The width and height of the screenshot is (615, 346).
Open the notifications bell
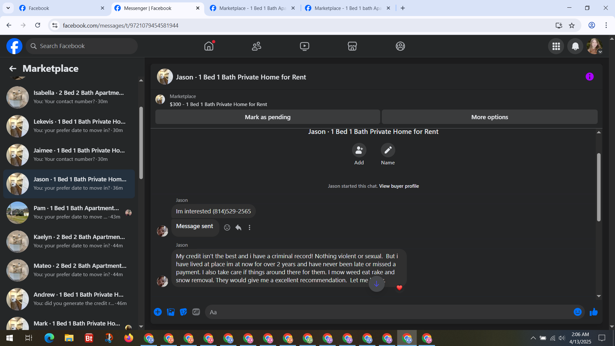click(x=575, y=46)
